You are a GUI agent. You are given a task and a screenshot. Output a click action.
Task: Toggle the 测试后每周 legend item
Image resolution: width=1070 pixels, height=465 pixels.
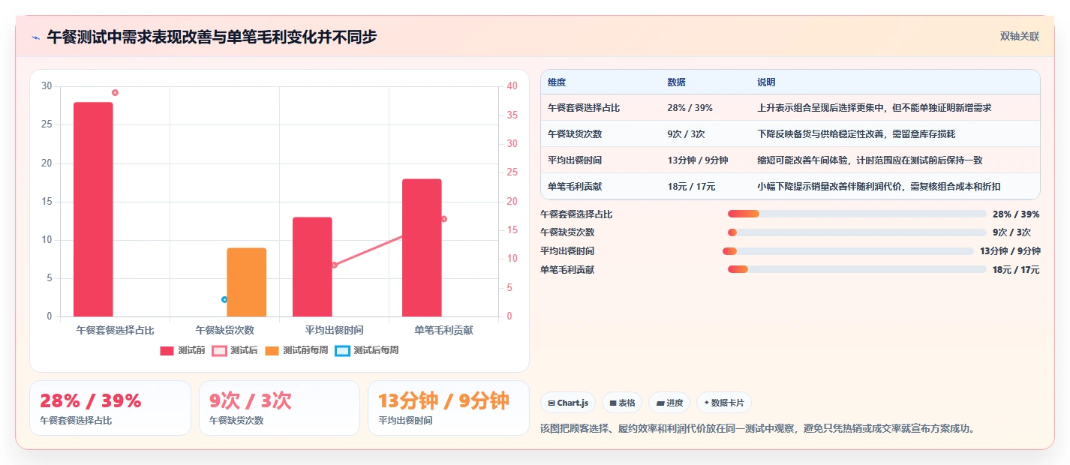coord(367,350)
